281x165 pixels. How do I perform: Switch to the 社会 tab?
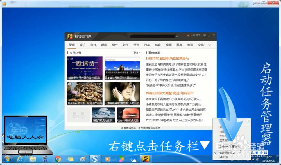(136, 45)
